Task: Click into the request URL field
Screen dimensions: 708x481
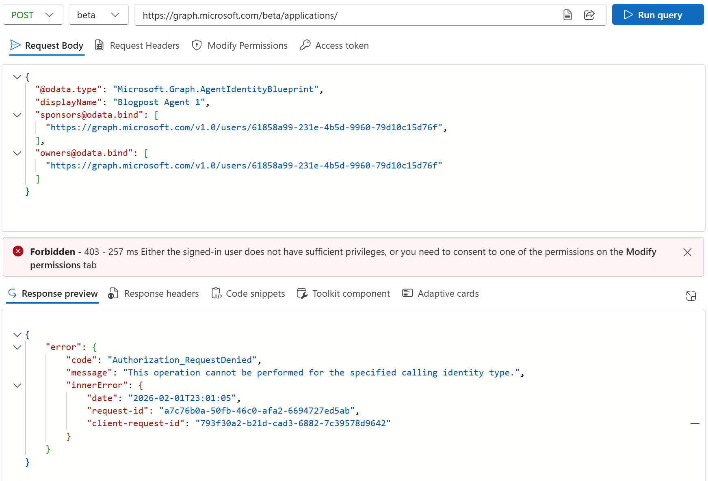Action: pyautogui.click(x=345, y=15)
